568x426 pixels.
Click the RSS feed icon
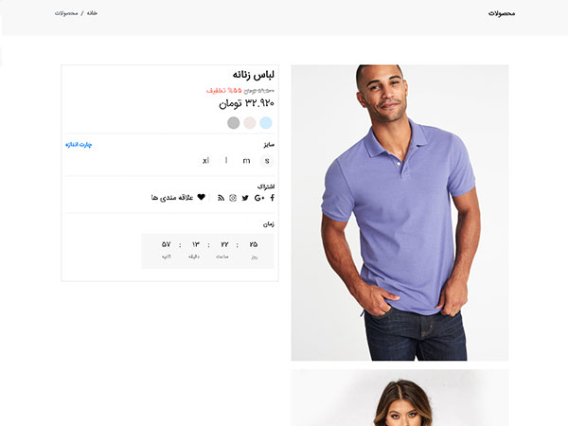pos(221,198)
